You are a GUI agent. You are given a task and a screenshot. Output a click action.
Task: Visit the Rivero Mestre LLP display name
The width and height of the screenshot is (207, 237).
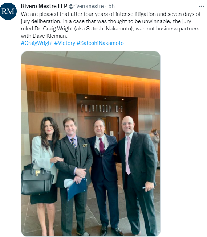point(44,6)
